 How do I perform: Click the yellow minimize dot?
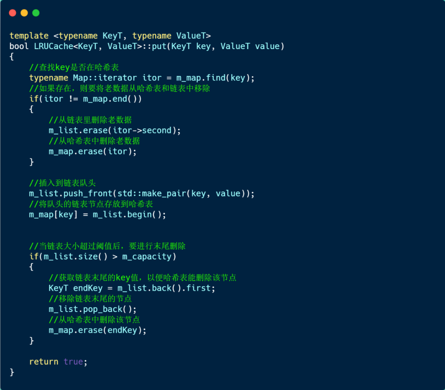[24, 13]
